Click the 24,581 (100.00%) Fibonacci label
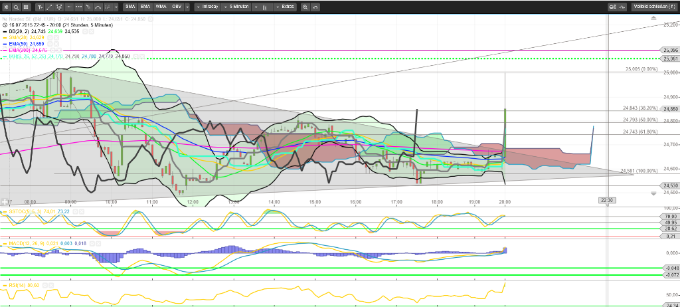The image size is (680, 307). [x=639, y=171]
